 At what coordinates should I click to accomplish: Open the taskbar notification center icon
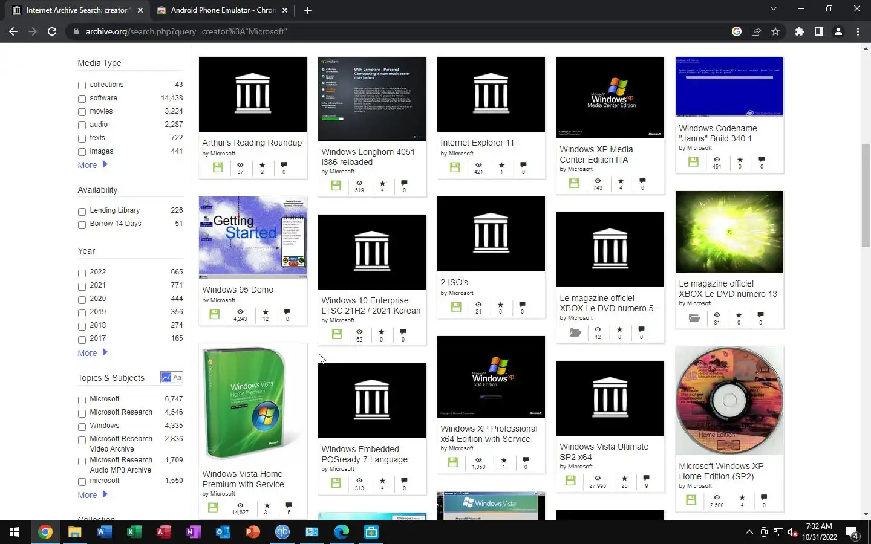[x=852, y=533]
